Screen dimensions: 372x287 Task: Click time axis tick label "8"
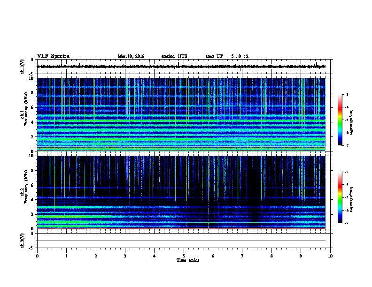[x=271, y=256]
